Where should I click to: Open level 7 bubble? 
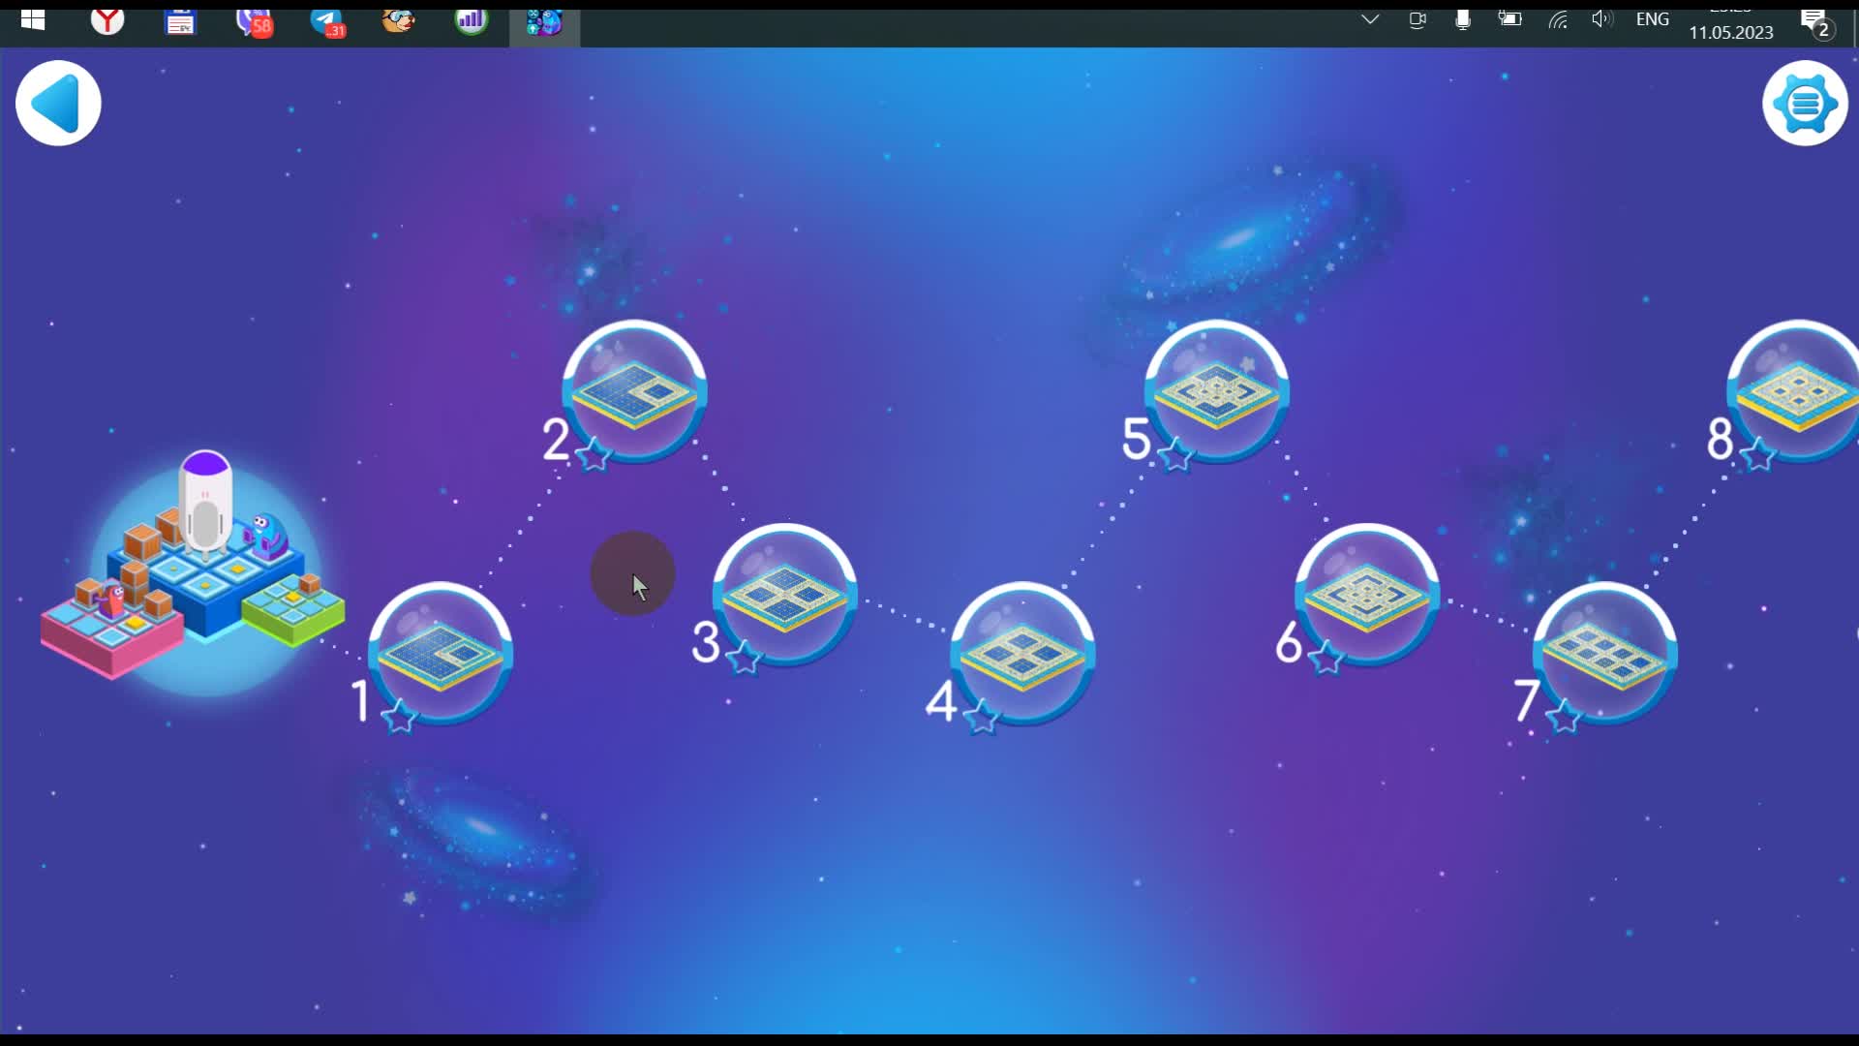click(1605, 654)
